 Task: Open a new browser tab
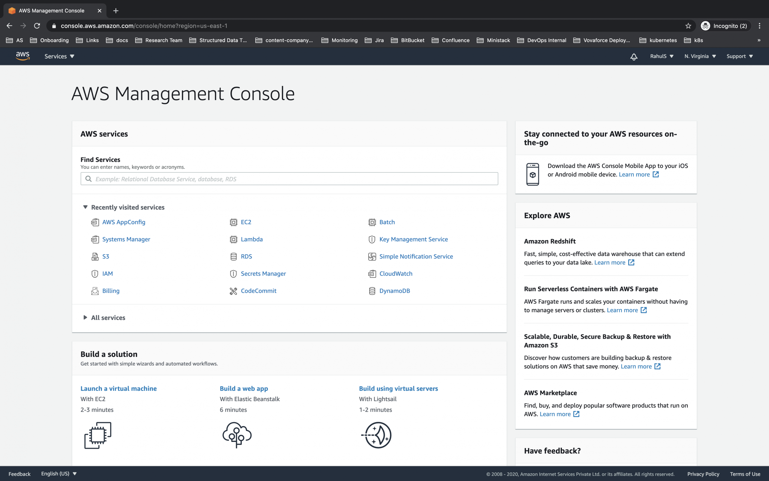pyautogui.click(x=116, y=11)
